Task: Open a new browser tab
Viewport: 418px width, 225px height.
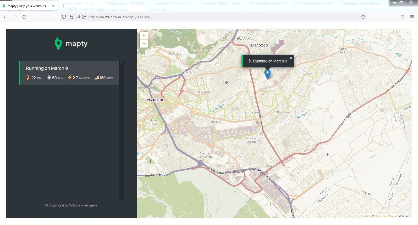Action: click(x=63, y=6)
